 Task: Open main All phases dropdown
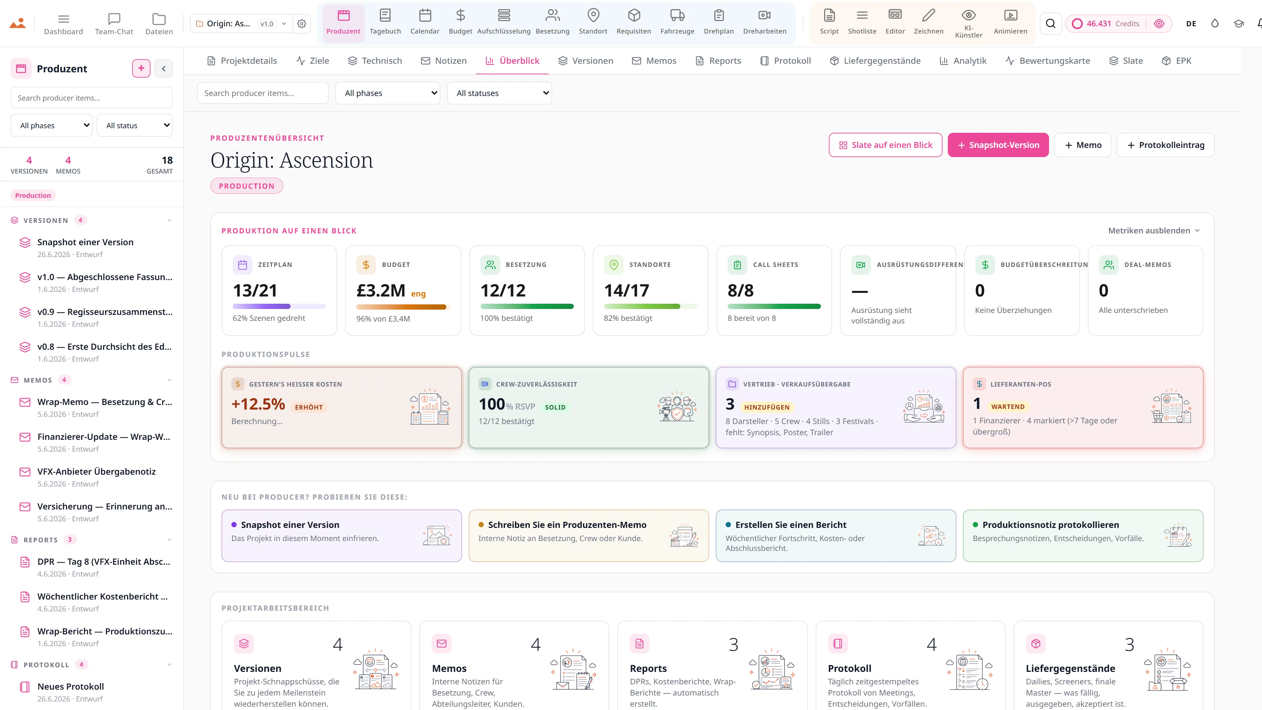click(387, 93)
